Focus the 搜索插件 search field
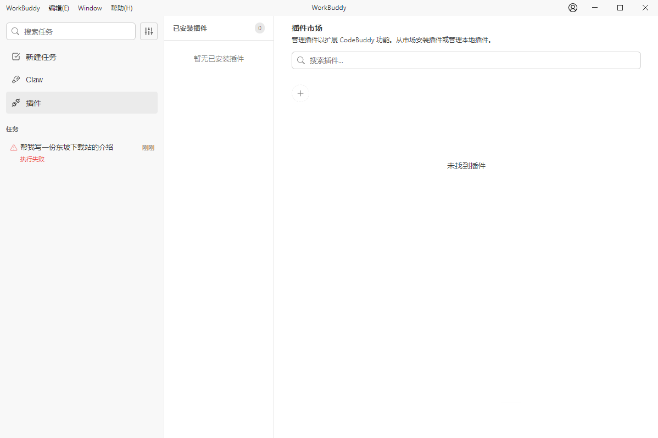 coord(466,60)
